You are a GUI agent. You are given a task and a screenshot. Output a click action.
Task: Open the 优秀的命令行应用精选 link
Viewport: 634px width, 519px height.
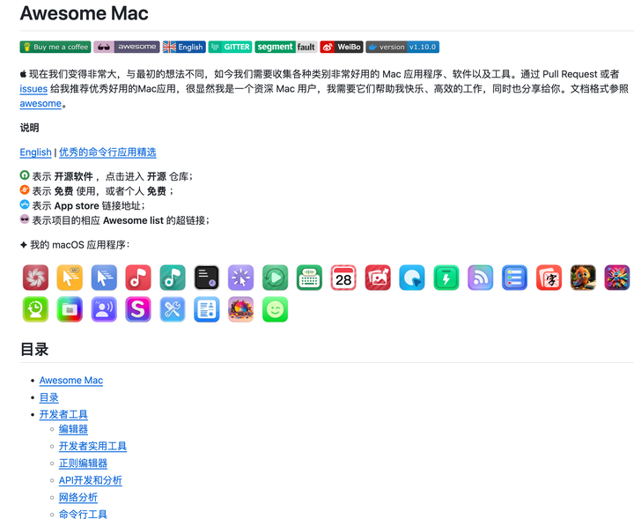pos(107,152)
